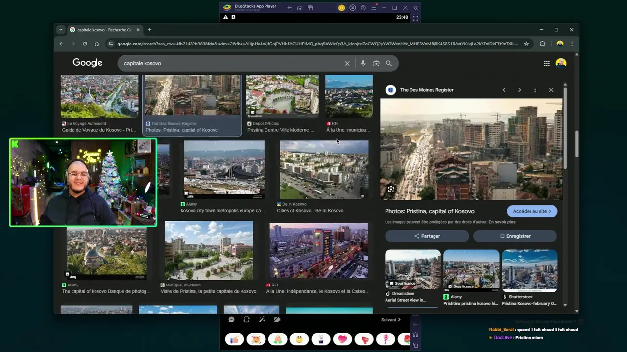The width and height of the screenshot is (627, 352).
Task: Click the switch camera rotate icon
Action: coord(246,319)
